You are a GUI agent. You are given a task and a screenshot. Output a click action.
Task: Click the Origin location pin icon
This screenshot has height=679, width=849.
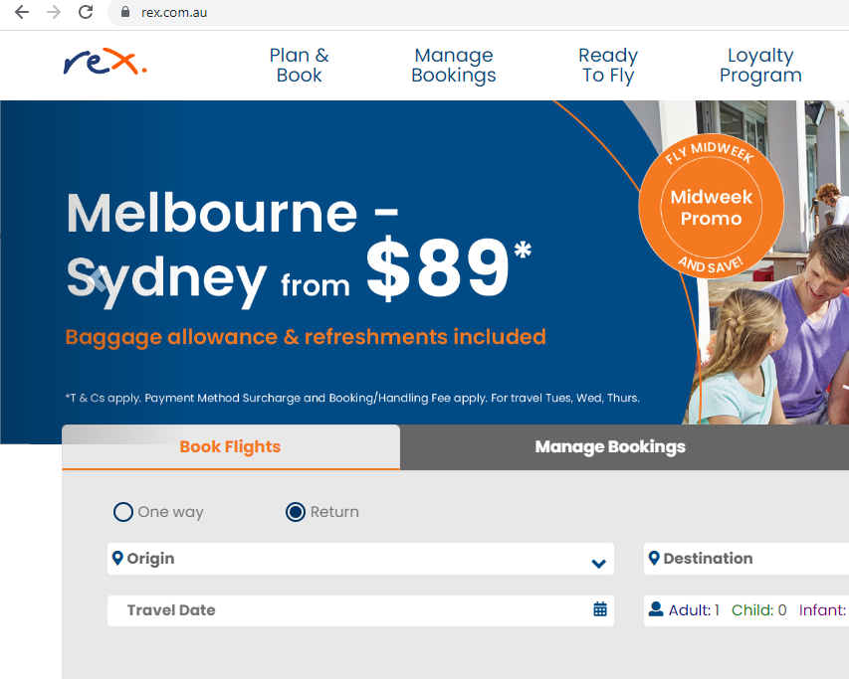tap(117, 558)
